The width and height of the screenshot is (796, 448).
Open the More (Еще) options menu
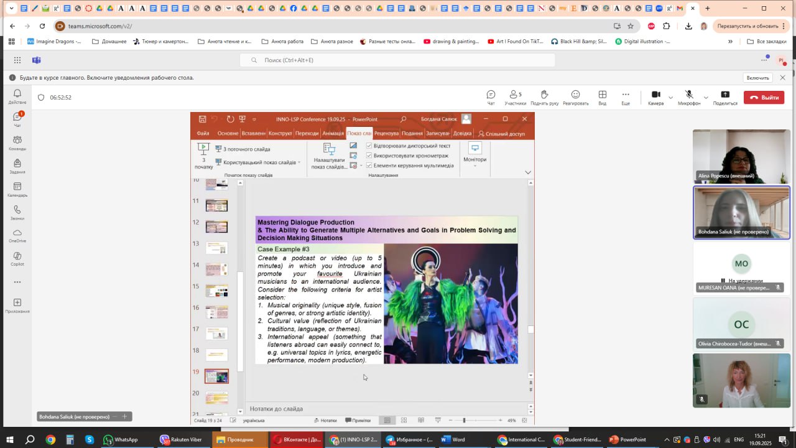pyautogui.click(x=626, y=97)
